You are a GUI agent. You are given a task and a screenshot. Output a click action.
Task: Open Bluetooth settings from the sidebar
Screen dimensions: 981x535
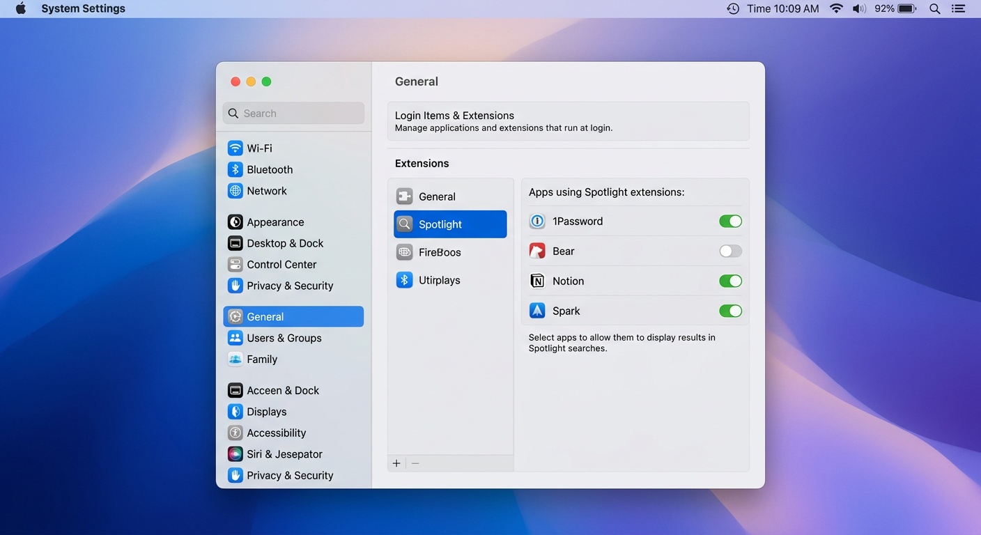click(234, 169)
